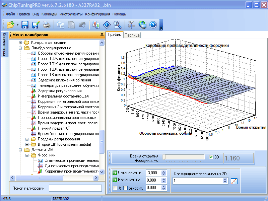Image resolution: width=268 pixels, height=201 pixels.
Task: Click the blue diamond info icon
Action: [x=107, y=24]
